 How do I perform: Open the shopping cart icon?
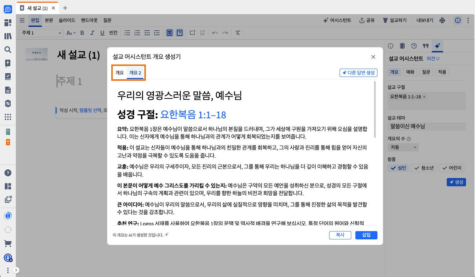pos(8,244)
